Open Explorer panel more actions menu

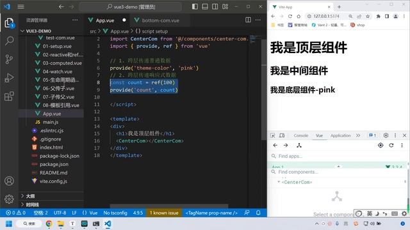tap(75, 20)
